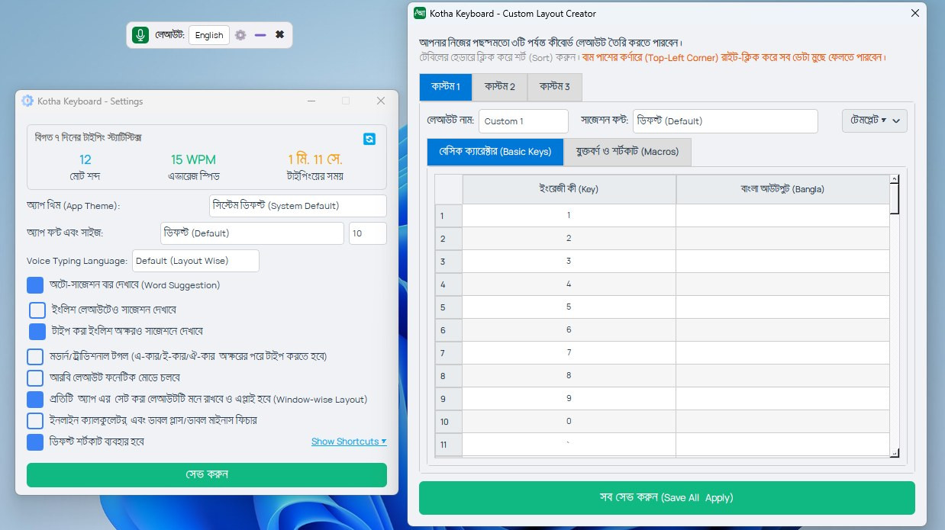Screen dimensions: 945x530
Task: Click the scrollbar up arrow in the table
Action: 895,179
